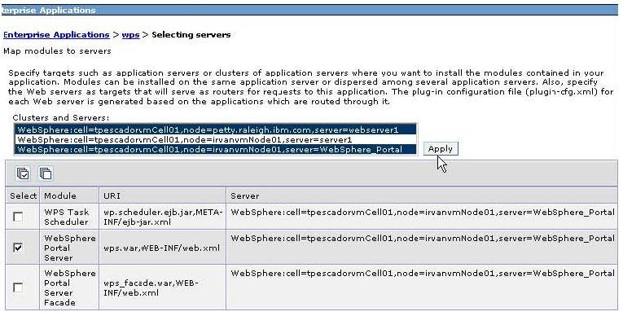Check the WebSphere Portal Server Facade checkbox
The image size is (623, 316).
tap(18, 287)
